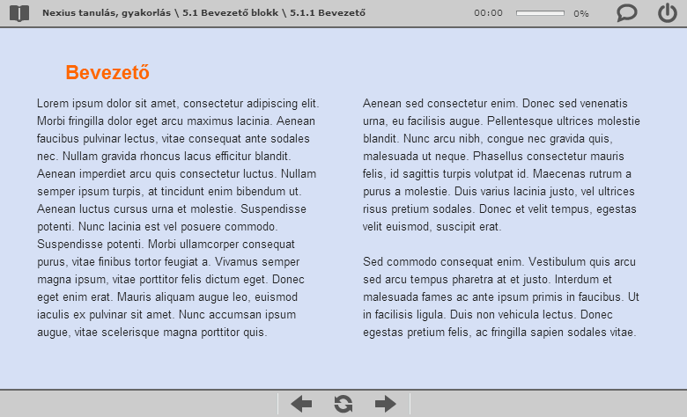The width and height of the screenshot is (687, 417).
Task: Select the '5.1 Bevezető blokk' breadcrumb
Action: point(231,13)
